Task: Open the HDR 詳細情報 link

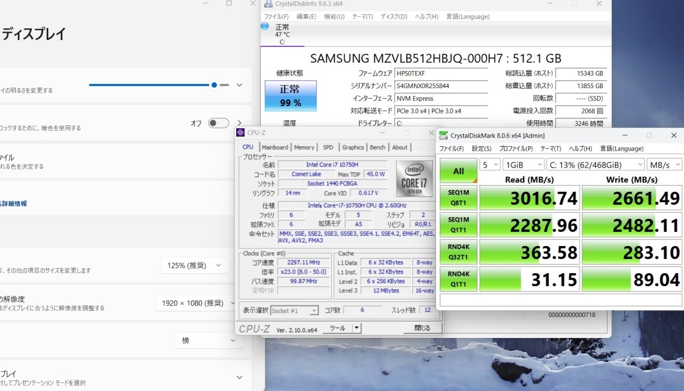Action: (x=14, y=204)
